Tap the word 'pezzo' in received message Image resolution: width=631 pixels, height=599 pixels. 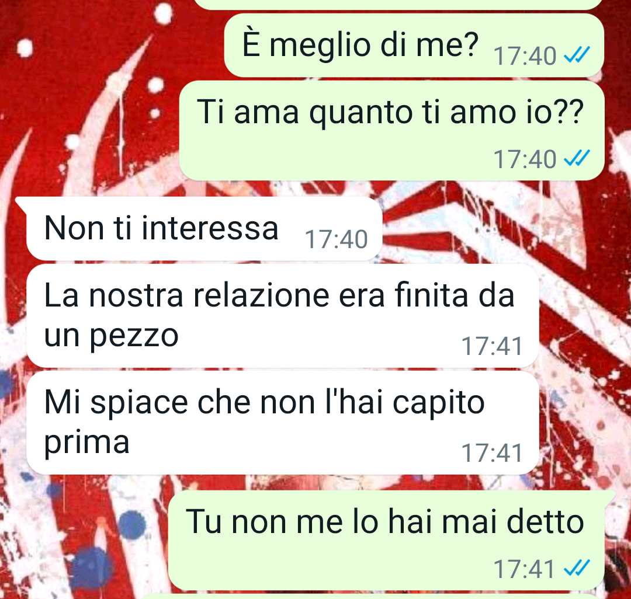click(134, 337)
